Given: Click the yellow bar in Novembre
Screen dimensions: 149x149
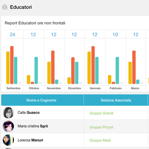Looking at the screenshot, I should (x=49, y=73).
